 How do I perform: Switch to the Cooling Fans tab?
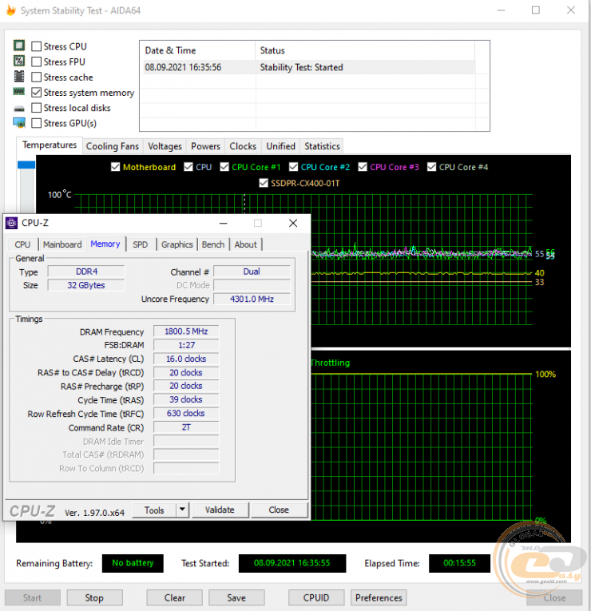click(x=113, y=146)
